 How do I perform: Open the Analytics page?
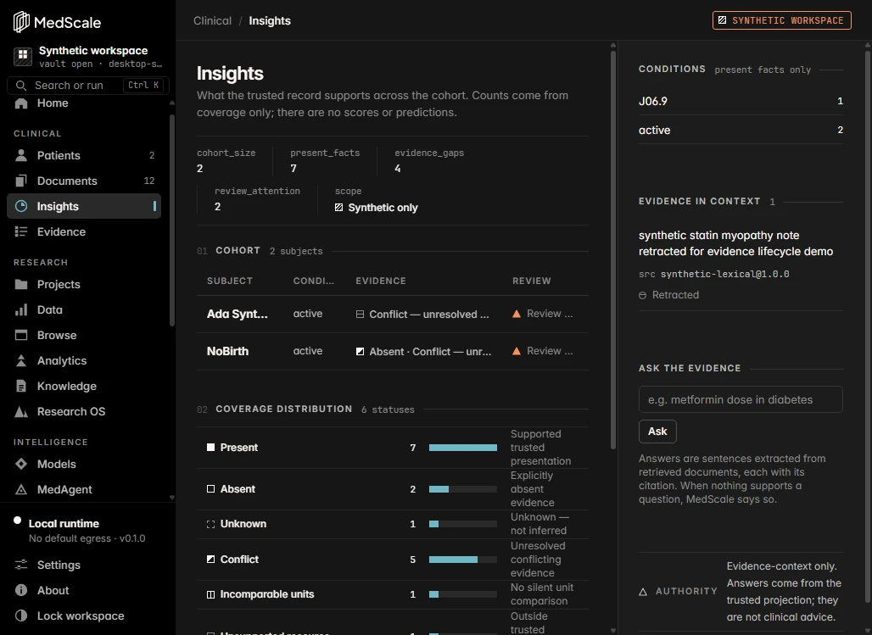[x=84, y=361]
